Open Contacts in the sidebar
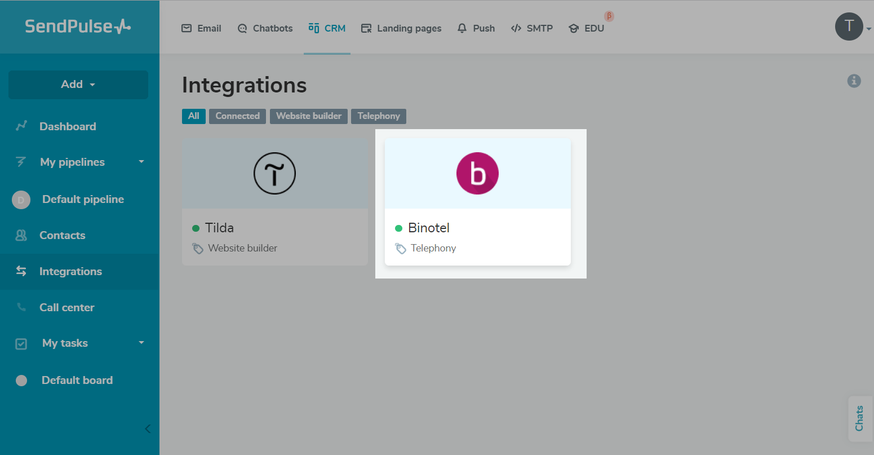The width and height of the screenshot is (874, 455). pos(62,236)
